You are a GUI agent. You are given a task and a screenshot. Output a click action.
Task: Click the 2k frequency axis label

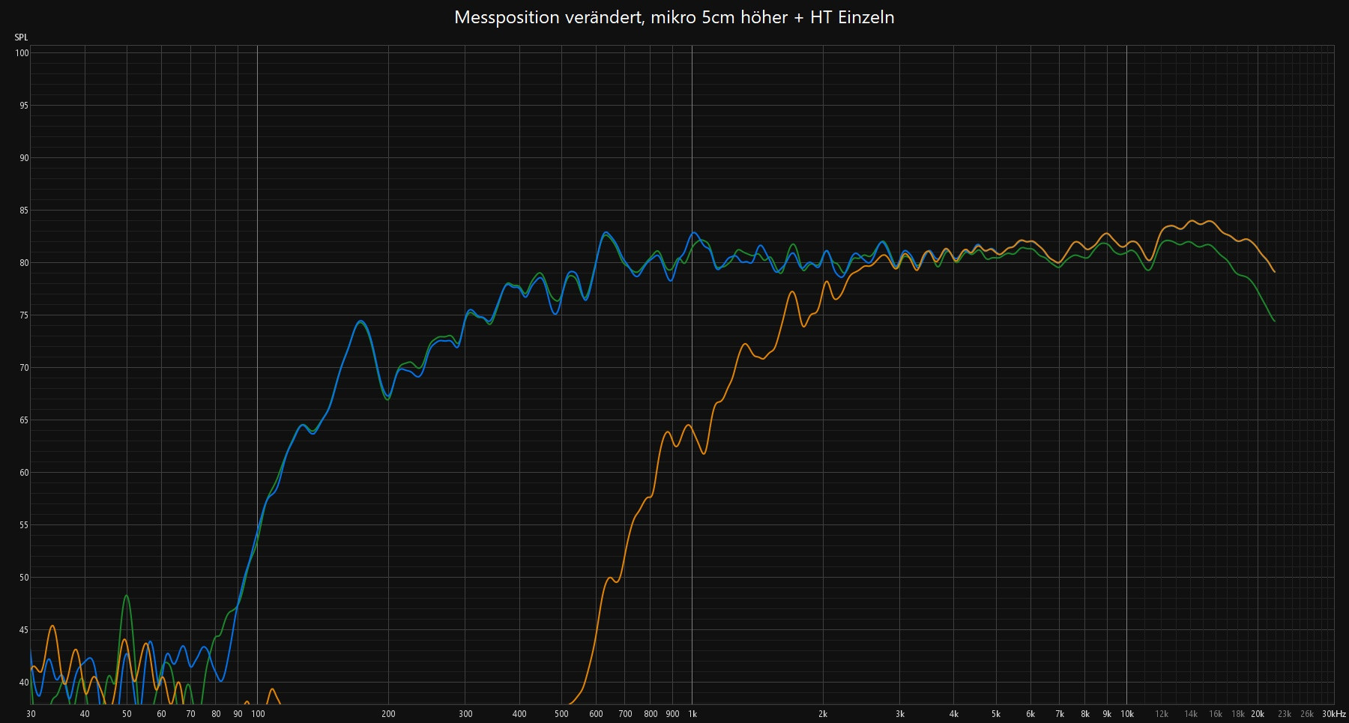coord(823,714)
